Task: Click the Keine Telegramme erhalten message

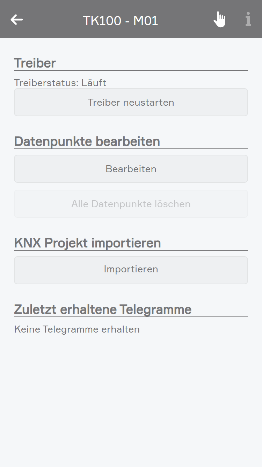Action: click(77, 329)
